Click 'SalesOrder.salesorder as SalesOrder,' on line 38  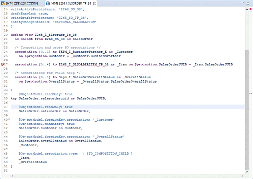[55, 111]
